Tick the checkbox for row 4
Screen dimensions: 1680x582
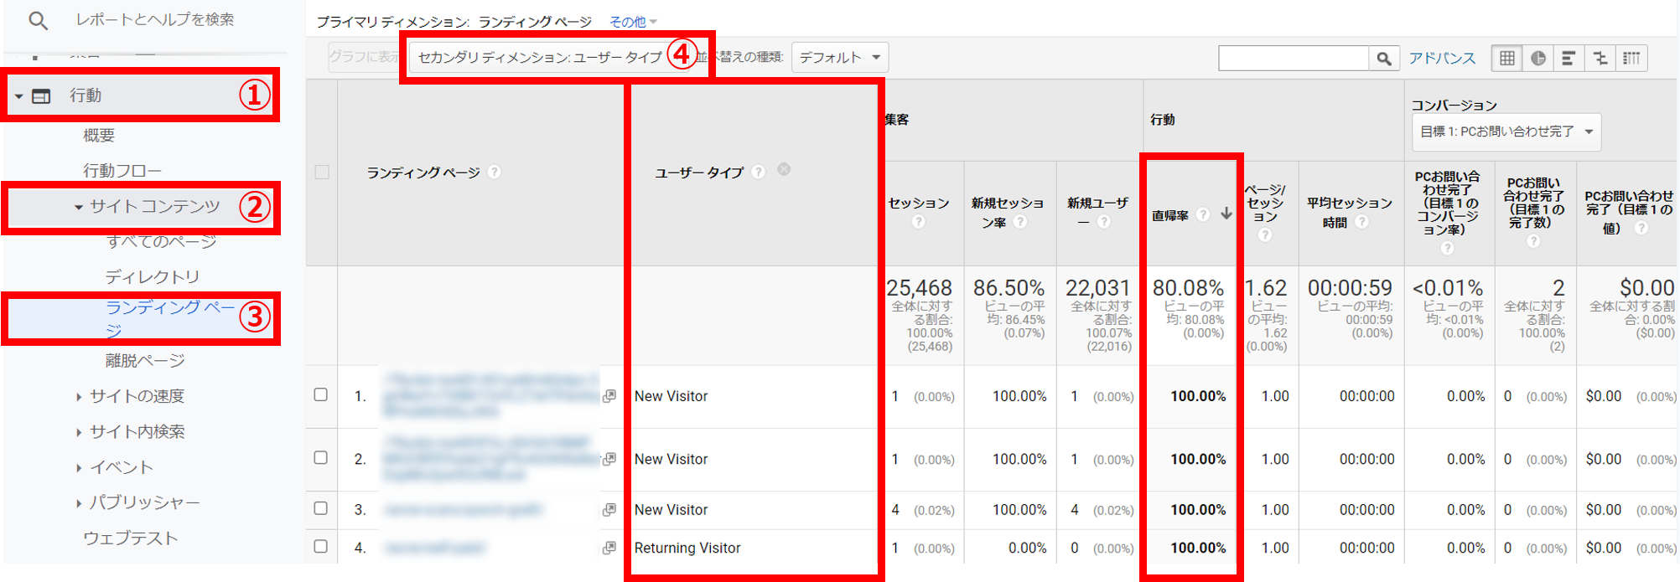click(x=320, y=546)
